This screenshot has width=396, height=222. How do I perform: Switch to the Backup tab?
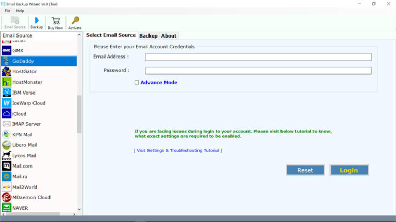[x=148, y=36]
